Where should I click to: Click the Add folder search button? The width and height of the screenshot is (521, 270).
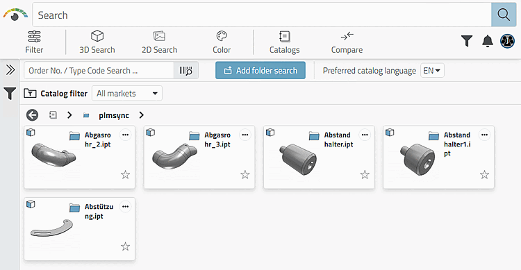tap(260, 70)
